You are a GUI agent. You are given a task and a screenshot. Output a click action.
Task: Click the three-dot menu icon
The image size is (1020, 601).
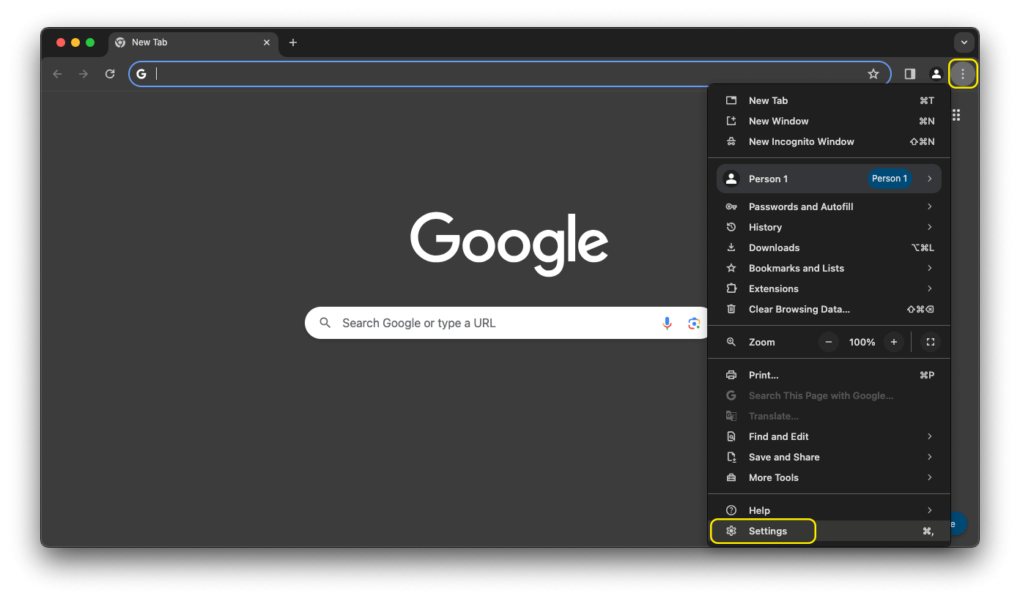(x=964, y=73)
